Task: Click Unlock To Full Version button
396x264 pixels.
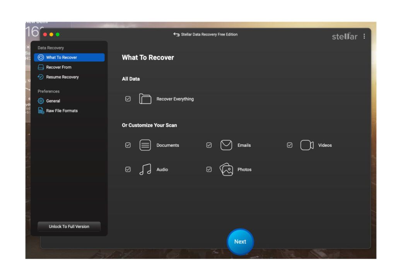Action: [69, 227]
